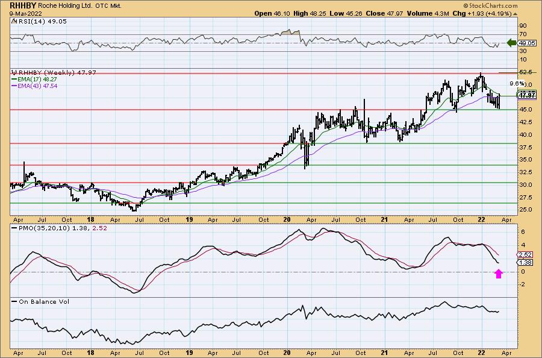Click the Volume 4.3M value
Viewport: 542px width, 358px height.
pos(428,13)
